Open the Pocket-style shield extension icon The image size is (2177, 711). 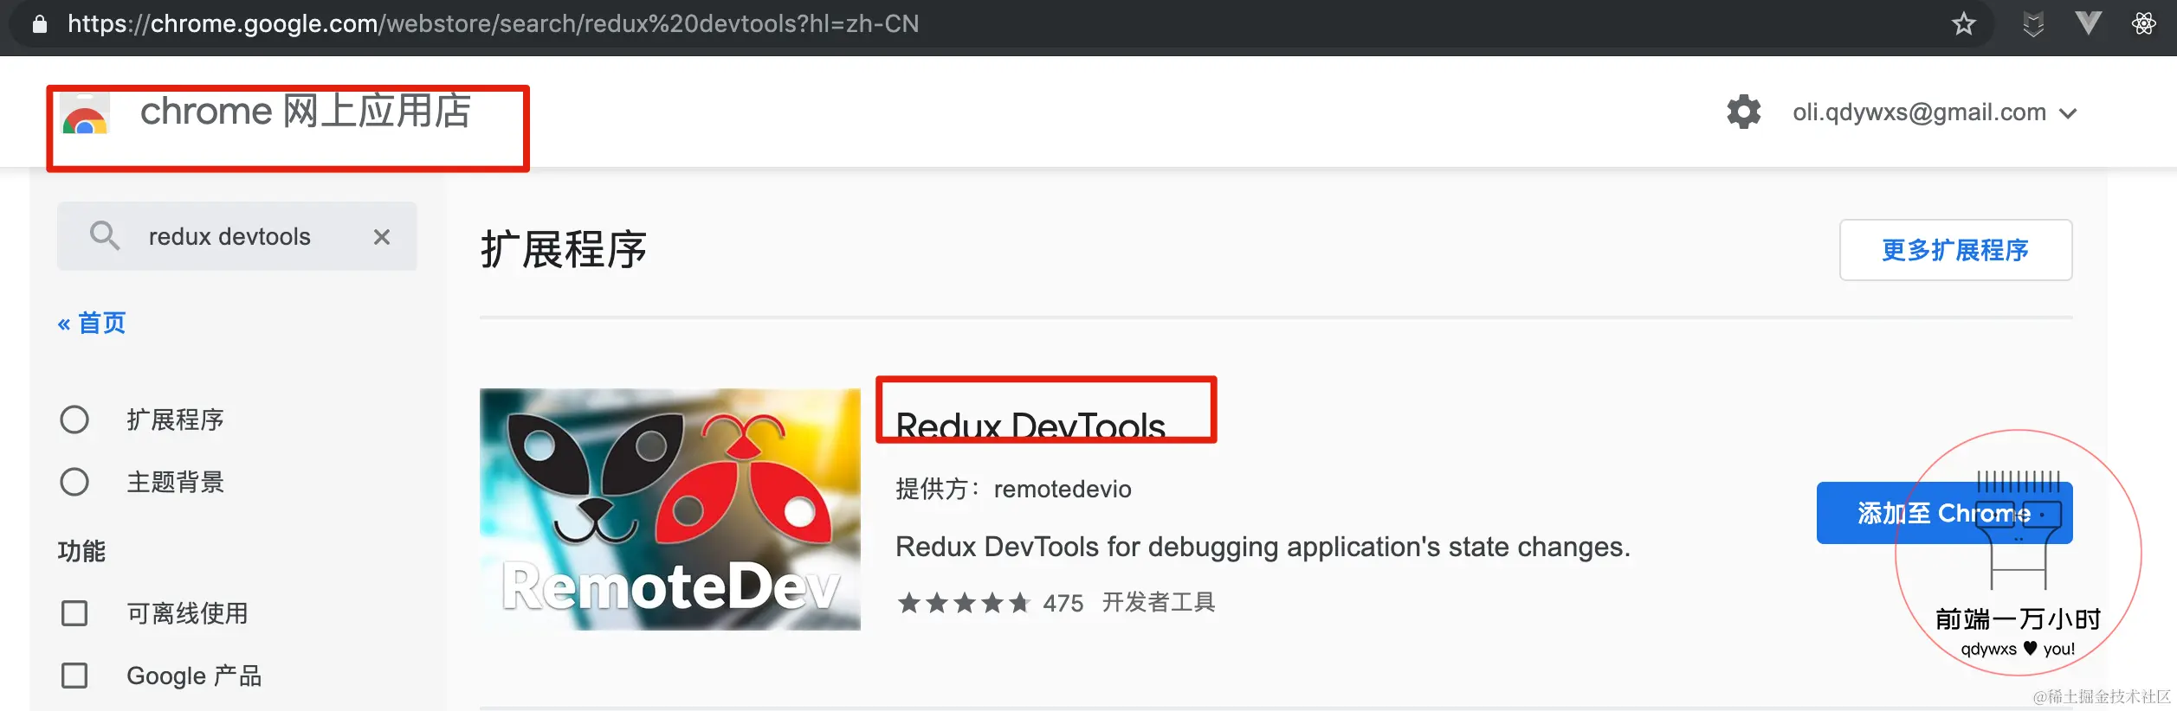click(x=2032, y=23)
